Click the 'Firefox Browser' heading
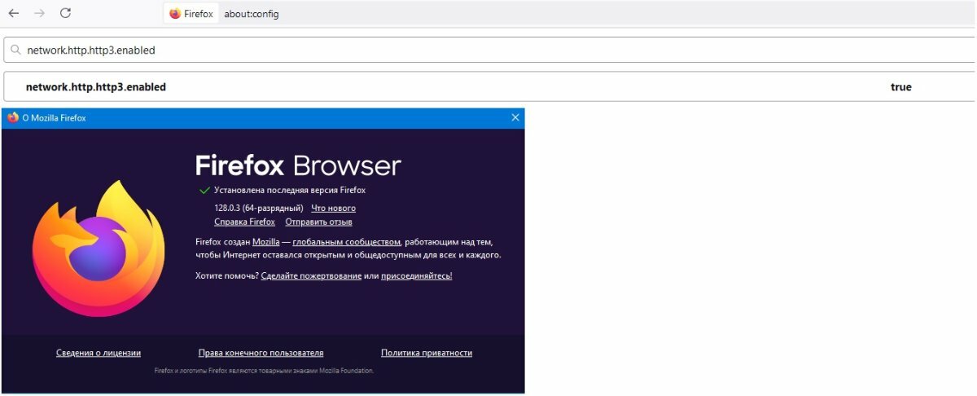This screenshot has width=977, height=396. (x=298, y=165)
